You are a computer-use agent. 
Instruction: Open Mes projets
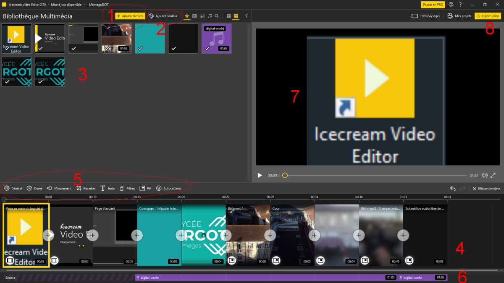point(459,16)
